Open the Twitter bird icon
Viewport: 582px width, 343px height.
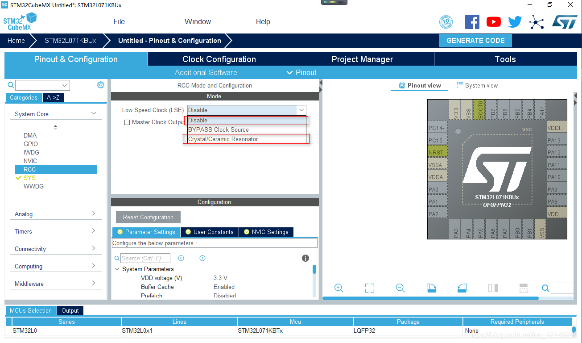pyautogui.click(x=515, y=21)
